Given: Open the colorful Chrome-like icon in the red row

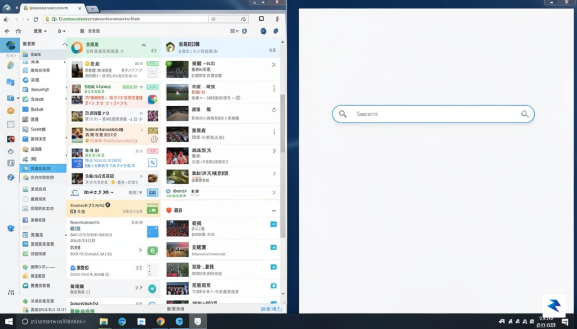Looking at the screenshot, I should click(153, 100).
